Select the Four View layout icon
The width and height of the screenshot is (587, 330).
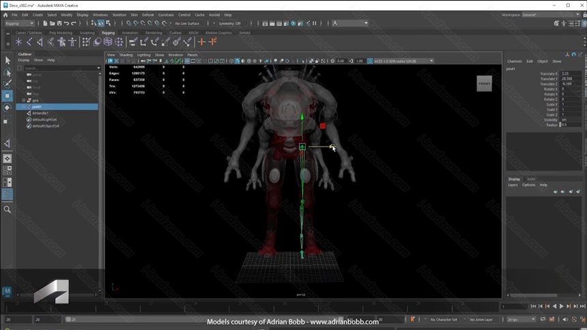click(x=7, y=170)
